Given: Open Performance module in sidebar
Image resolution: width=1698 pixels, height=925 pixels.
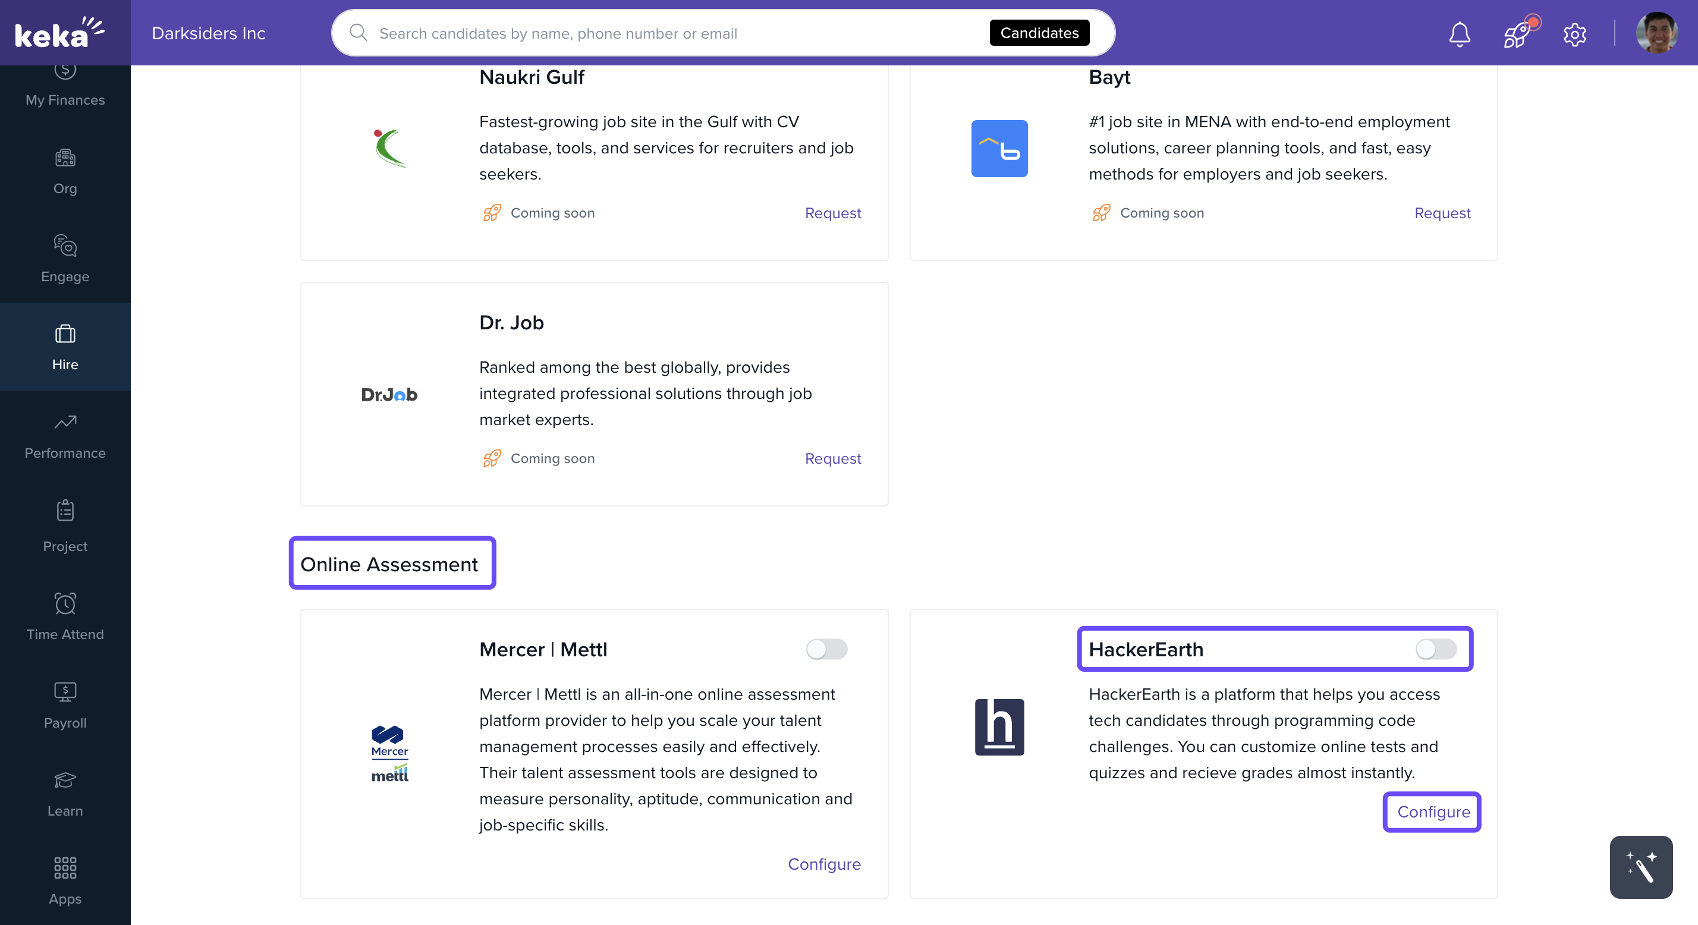Looking at the screenshot, I should 65,435.
